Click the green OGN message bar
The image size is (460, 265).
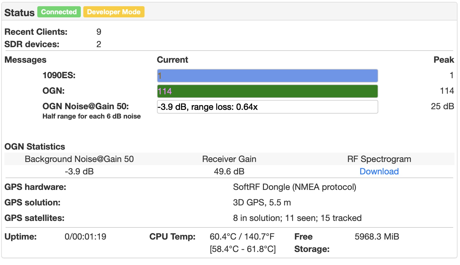[267, 91]
